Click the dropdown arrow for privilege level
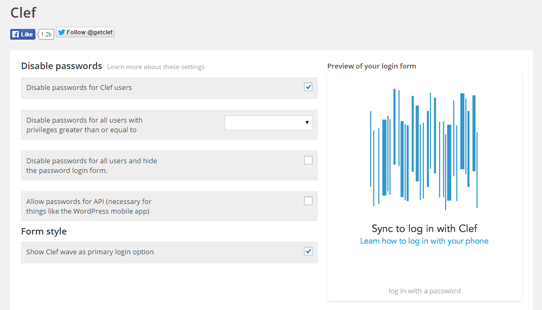This screenshot has width=542, height=310. tap(307, 123)
